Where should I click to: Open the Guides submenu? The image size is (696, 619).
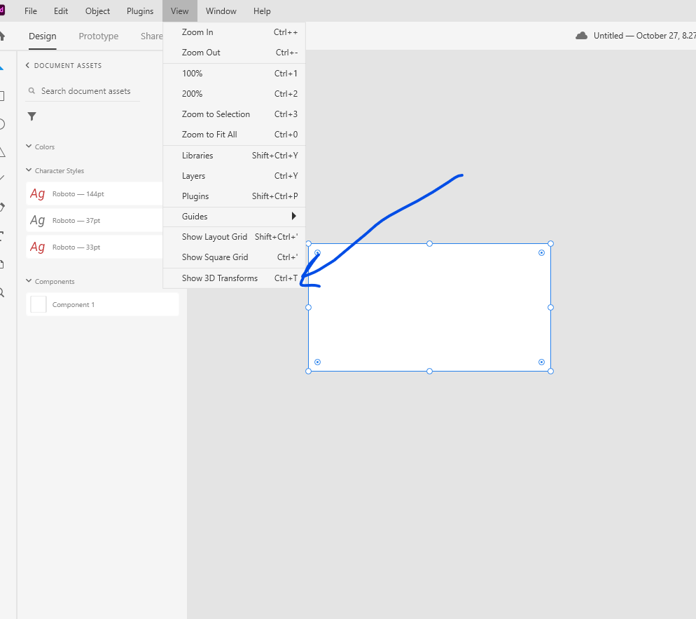click(234, 217)
